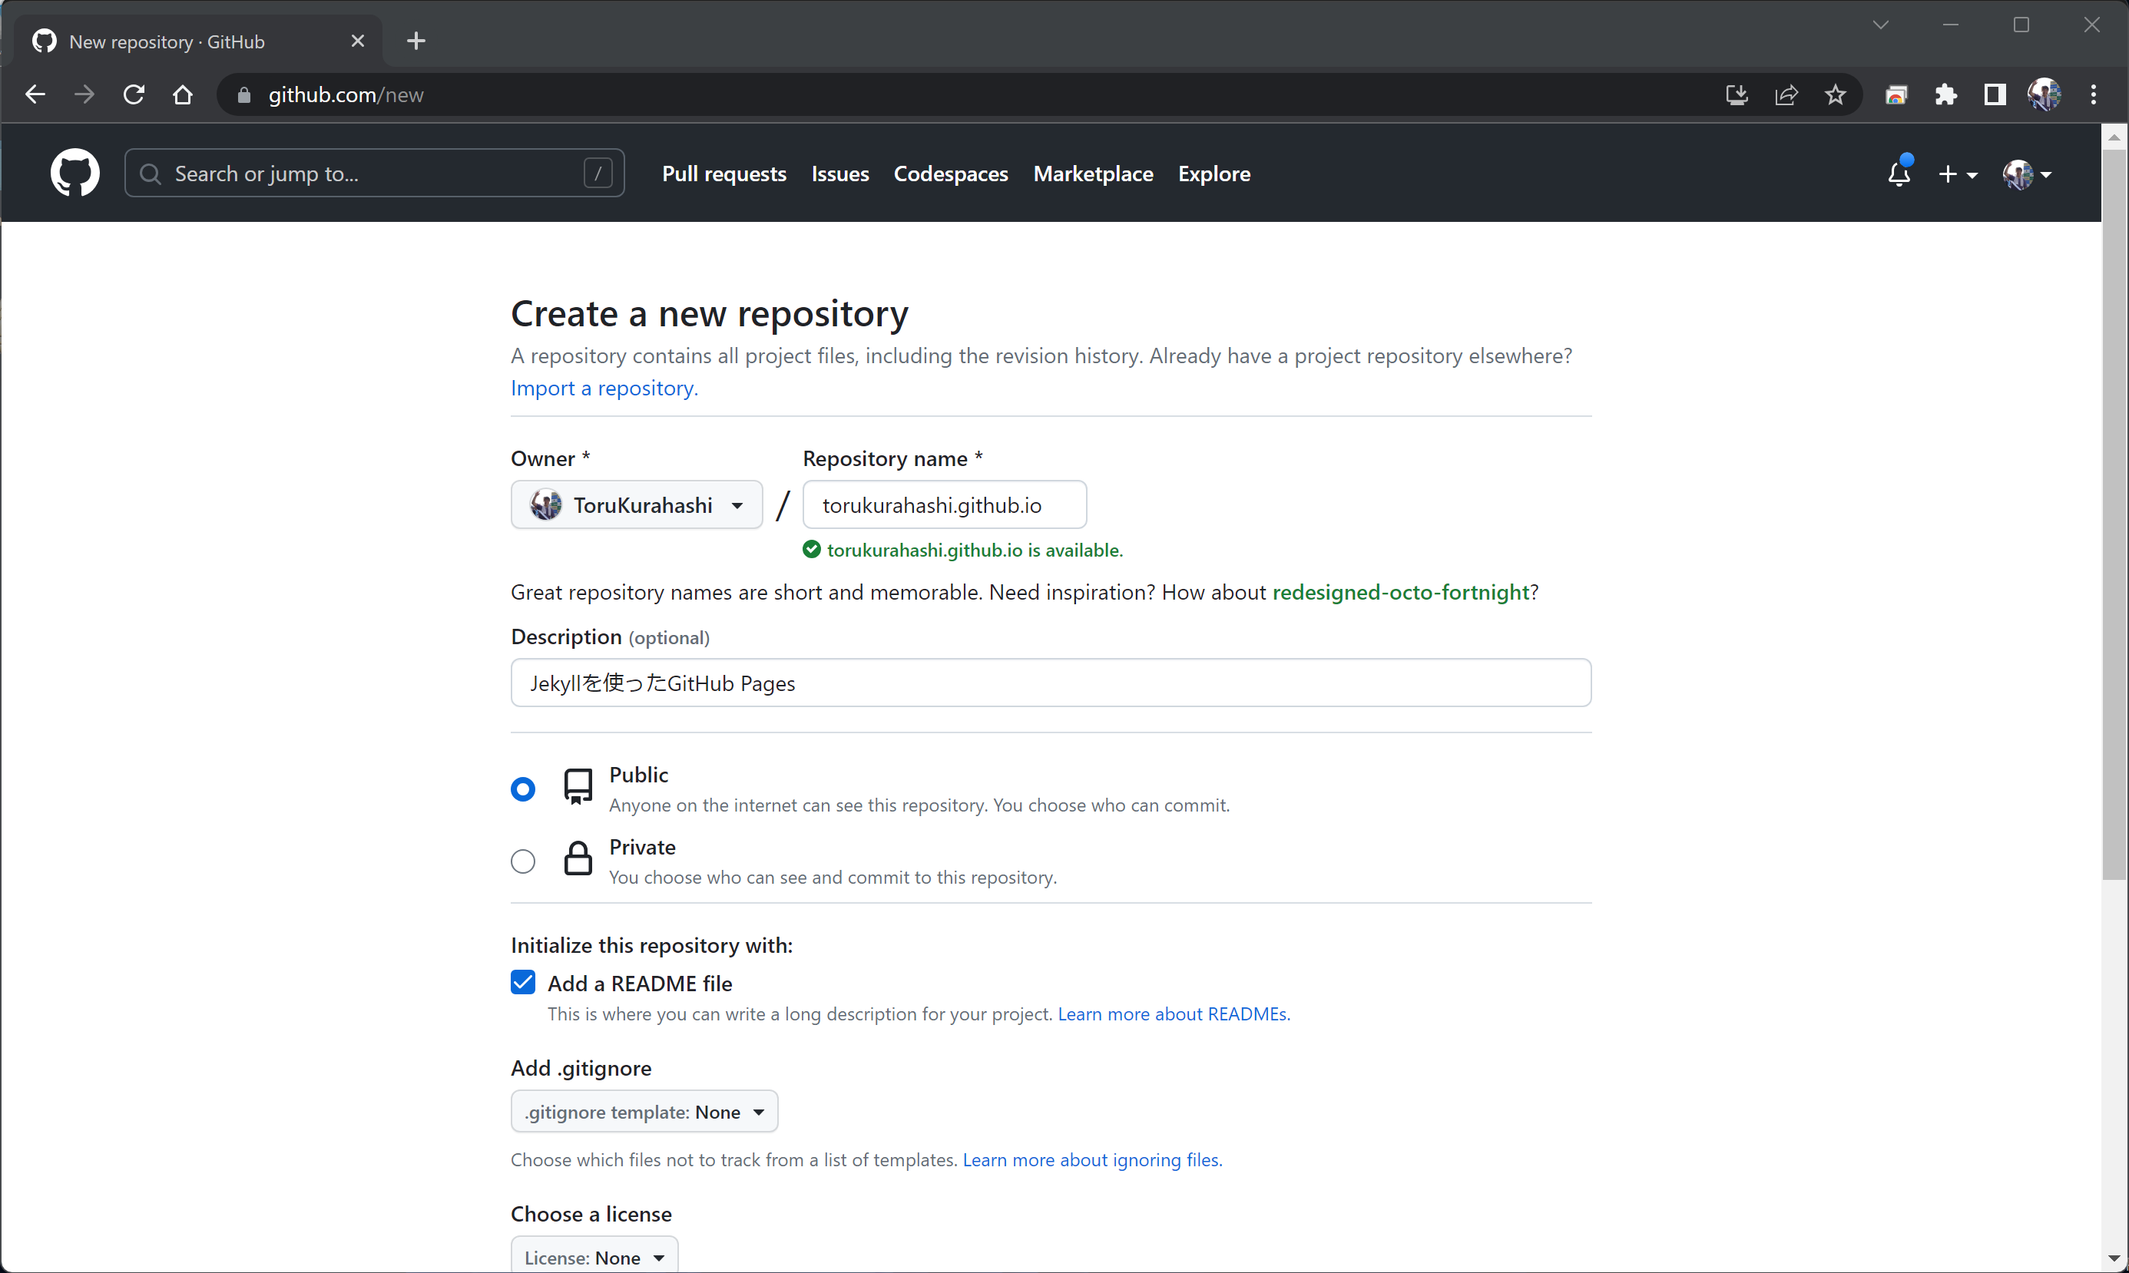Click the share page icon

[x=1786, y=94]
